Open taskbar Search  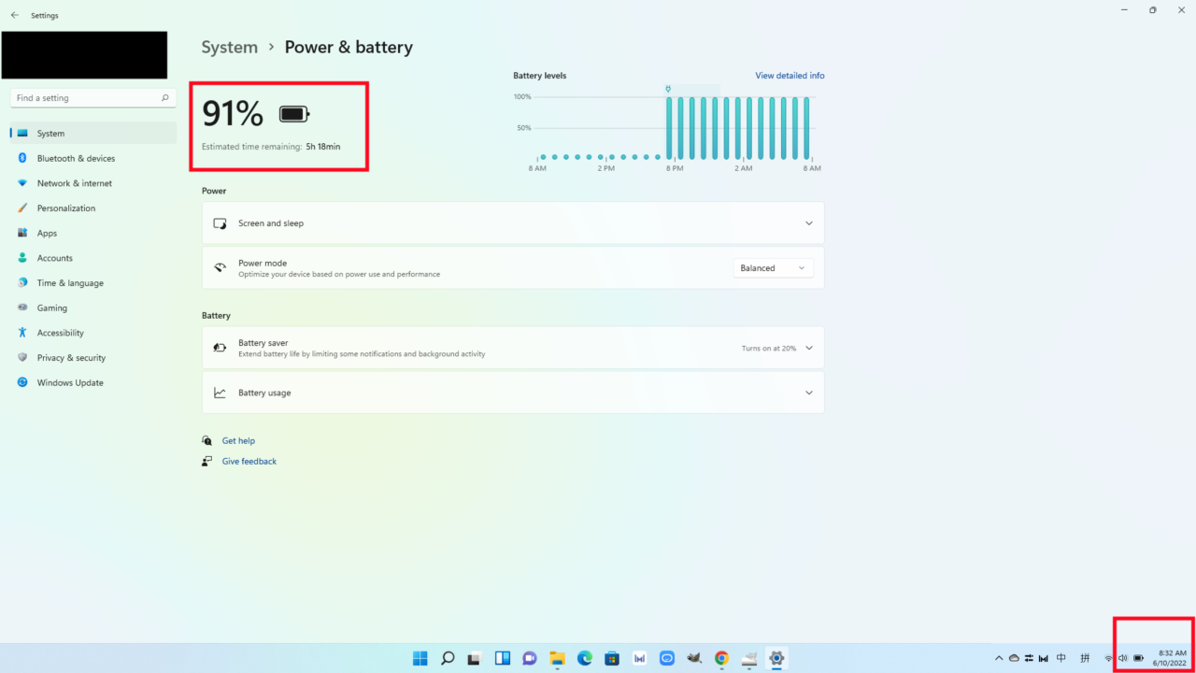coord(448,658)
